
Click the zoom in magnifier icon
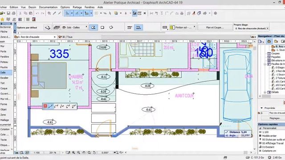pyautogui.click(x=73, y=153)
